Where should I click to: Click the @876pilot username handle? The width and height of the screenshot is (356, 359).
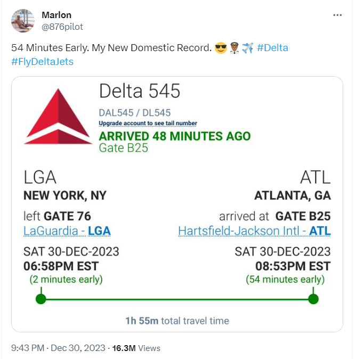pos(62,27)
